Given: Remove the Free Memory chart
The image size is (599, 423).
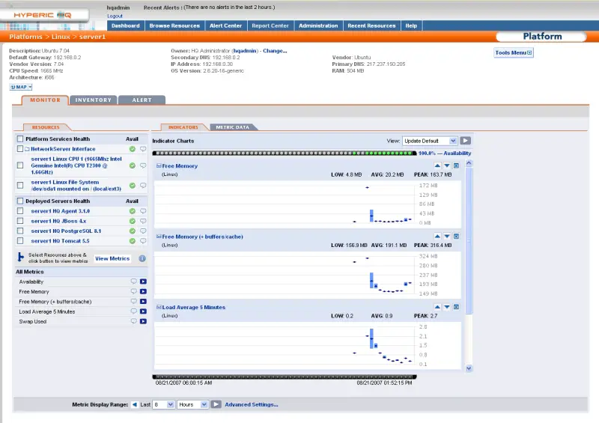Looking at the screenshot, I should [456, 165].
